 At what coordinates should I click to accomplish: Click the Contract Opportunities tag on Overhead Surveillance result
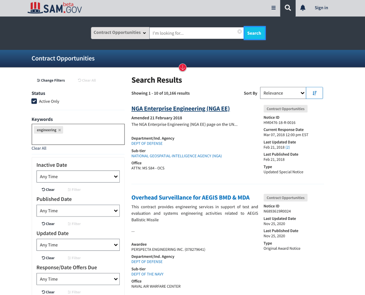pos(285,198)
